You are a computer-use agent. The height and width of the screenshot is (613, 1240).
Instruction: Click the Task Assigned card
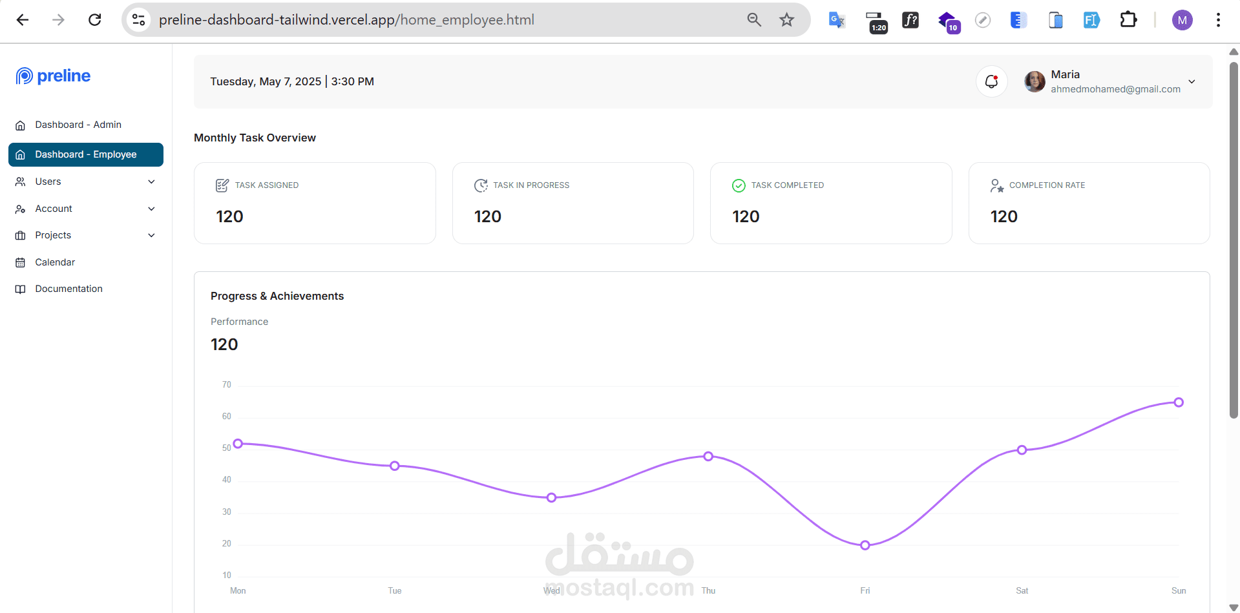coord(315,203)
